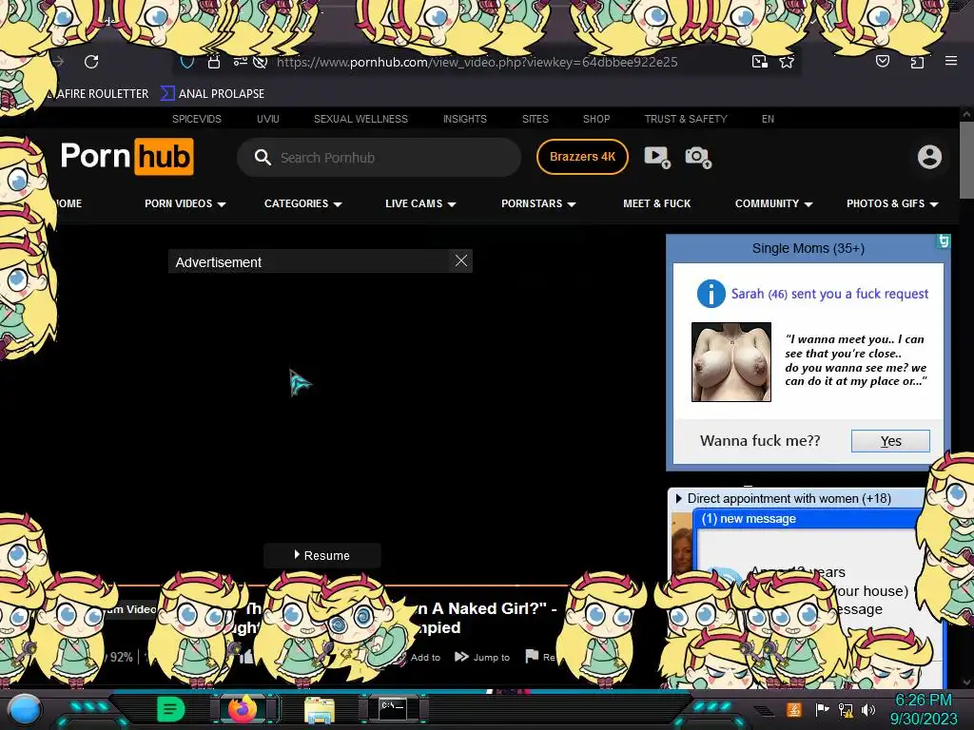
Task: Expand the CATEGORIES dropdown
Action: tap(303, 203)
